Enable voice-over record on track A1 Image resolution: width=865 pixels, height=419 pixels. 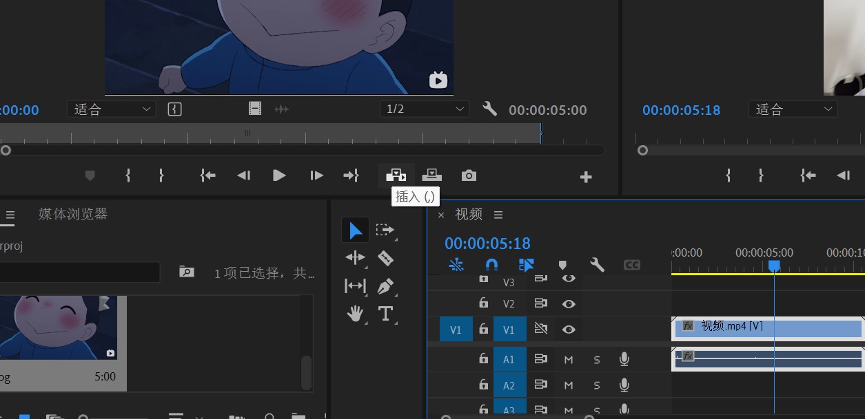click(624, 359)
